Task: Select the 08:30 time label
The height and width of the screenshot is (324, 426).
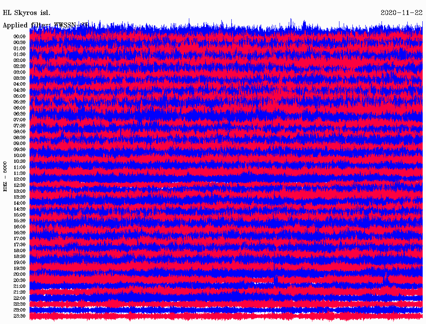Action: tap(20, 138)
